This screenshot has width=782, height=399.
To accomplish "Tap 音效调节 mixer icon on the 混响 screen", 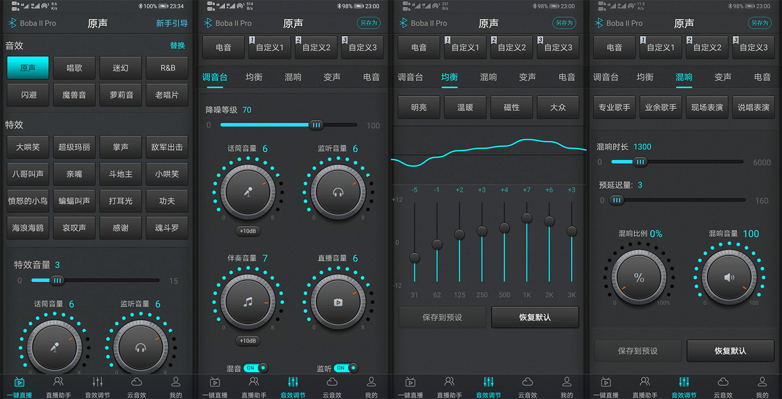I will [684, 383].
